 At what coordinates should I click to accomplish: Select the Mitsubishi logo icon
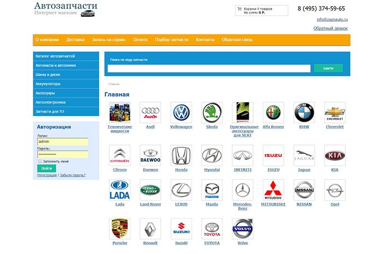(273, 190)
